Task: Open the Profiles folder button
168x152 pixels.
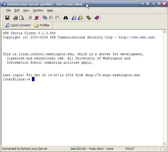Action: pos(42,25)
